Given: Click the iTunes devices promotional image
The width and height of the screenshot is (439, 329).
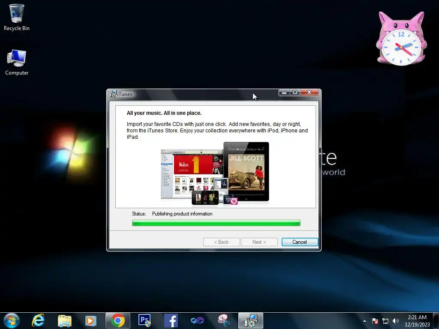Looking at the screenshot, I should pos(215,174).
